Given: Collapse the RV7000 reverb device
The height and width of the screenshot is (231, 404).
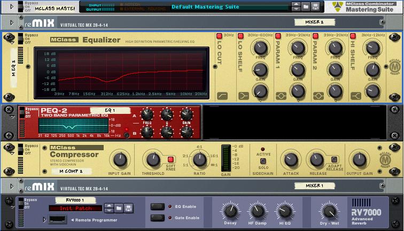Looking at the screenshot, I should [x=12, y=207].
